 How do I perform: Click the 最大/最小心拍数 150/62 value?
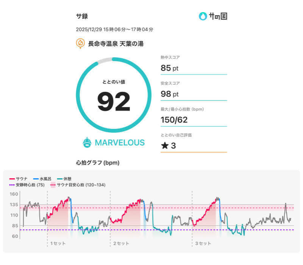(174, 120)
